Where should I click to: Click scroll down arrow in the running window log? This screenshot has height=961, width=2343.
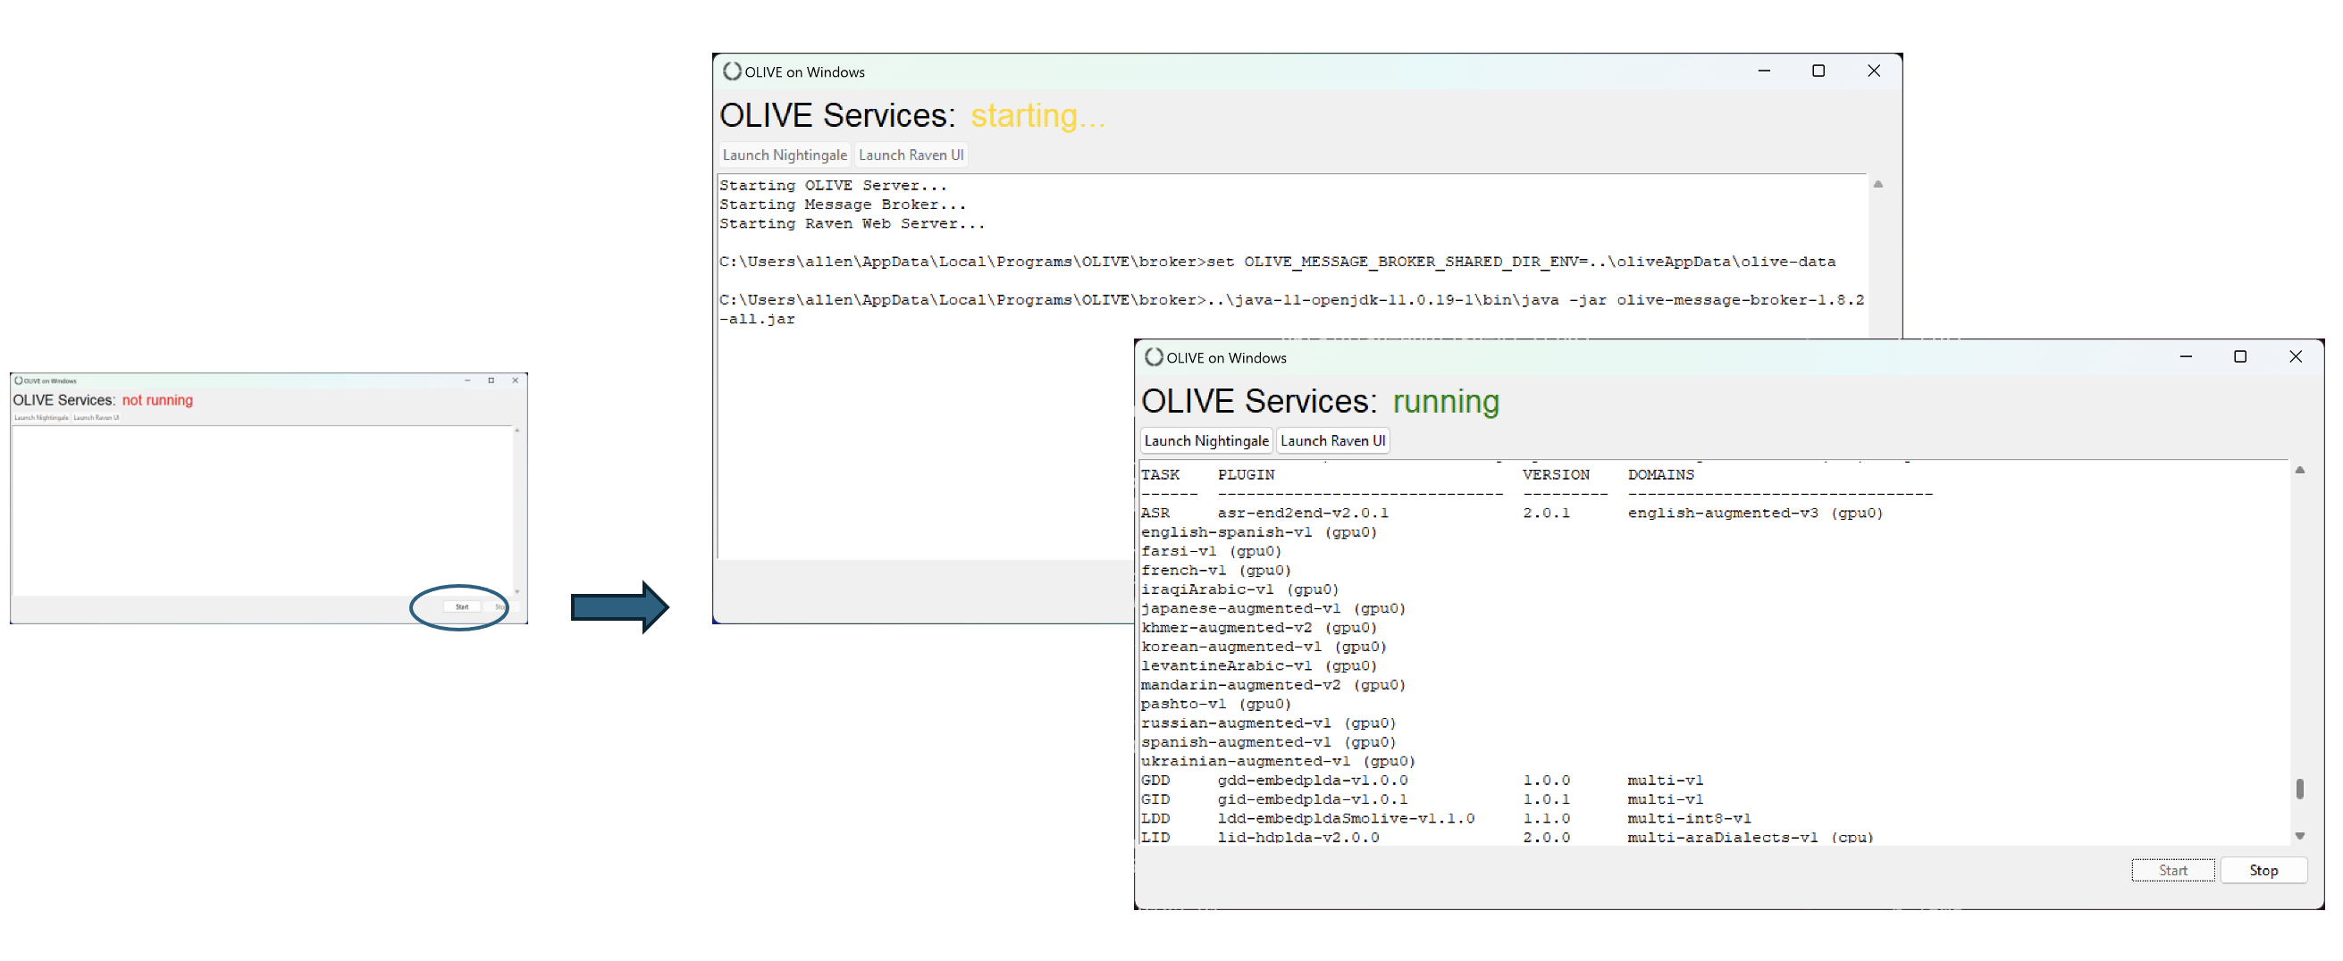pyautogui.click(x=2299, y=836)
